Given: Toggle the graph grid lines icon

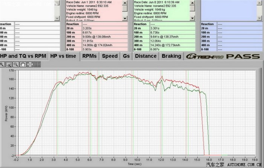Looking at the screenshot, I should 37,64.
